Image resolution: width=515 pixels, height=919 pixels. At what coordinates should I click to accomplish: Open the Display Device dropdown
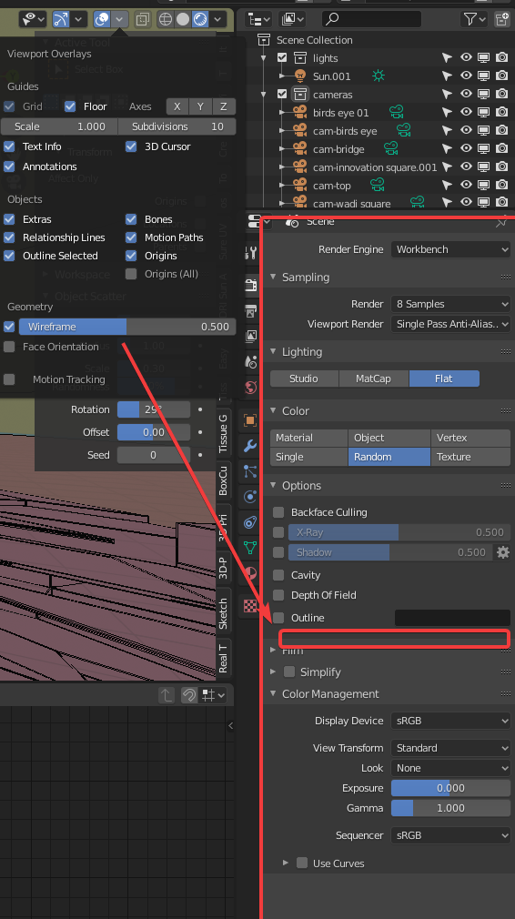point(450,721)
